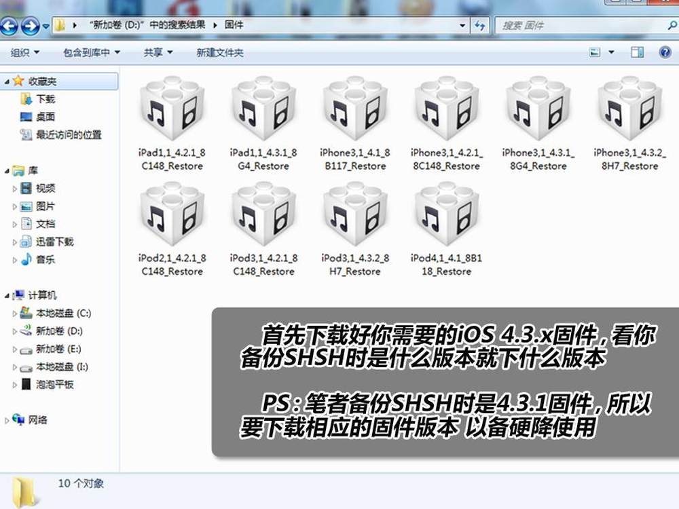Select the iPhone3,1_4.1_8B117_Restore firmware file
The width and height of the screenshot is (679, 509).
click(x=354, y=109)
